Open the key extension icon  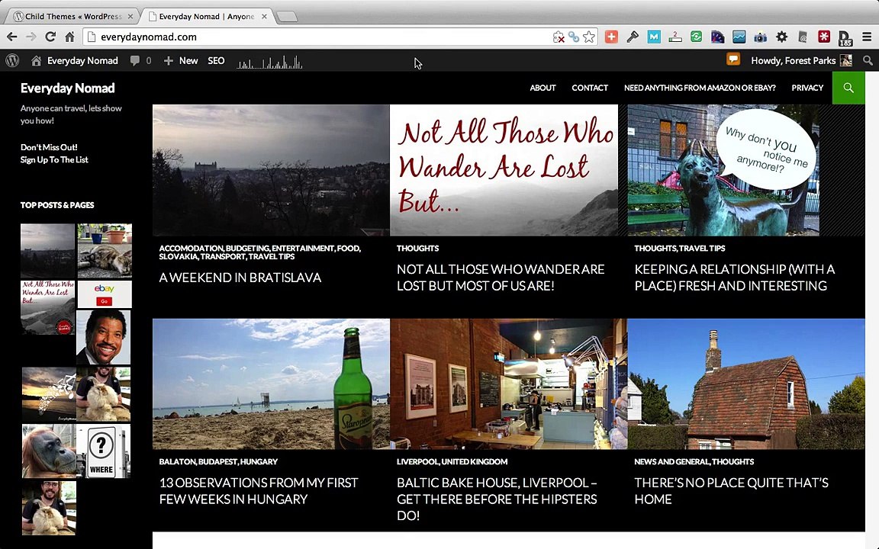633,37
